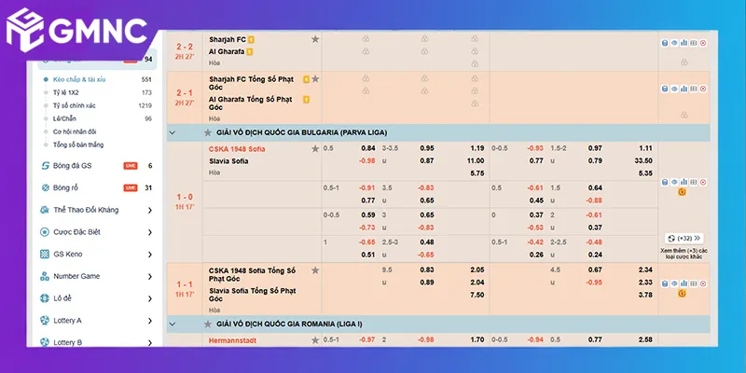Open scoreboard icon for CSKA 1948 Sofia 1-0 match
746x373 pixels.
point(693,182)
